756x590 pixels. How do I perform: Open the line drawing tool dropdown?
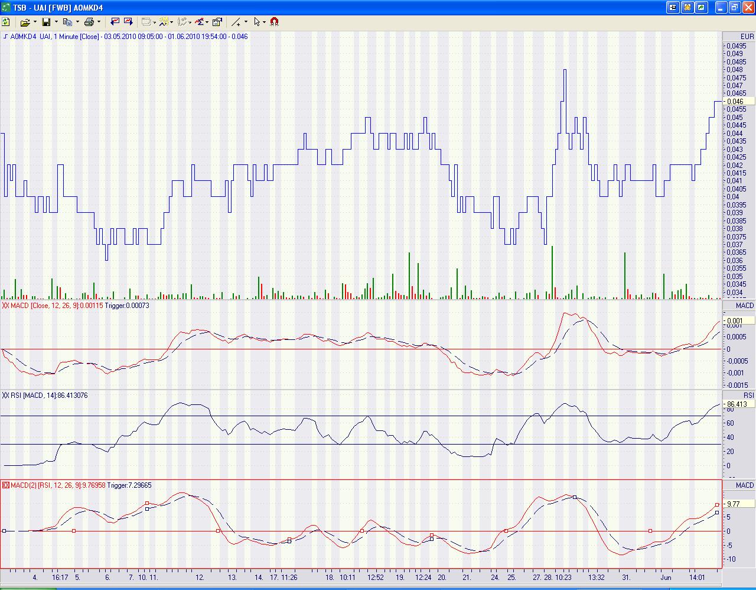[245, 22]
